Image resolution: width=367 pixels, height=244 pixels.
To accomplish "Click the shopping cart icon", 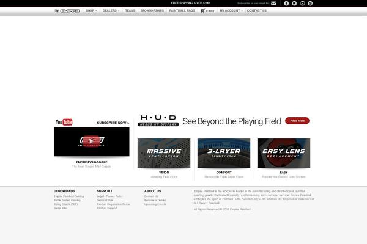I will (202, 10).
